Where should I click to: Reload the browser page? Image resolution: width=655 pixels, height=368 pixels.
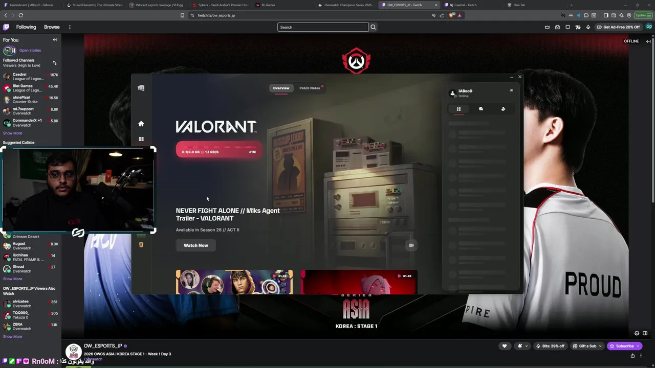(x=21, y=15)
